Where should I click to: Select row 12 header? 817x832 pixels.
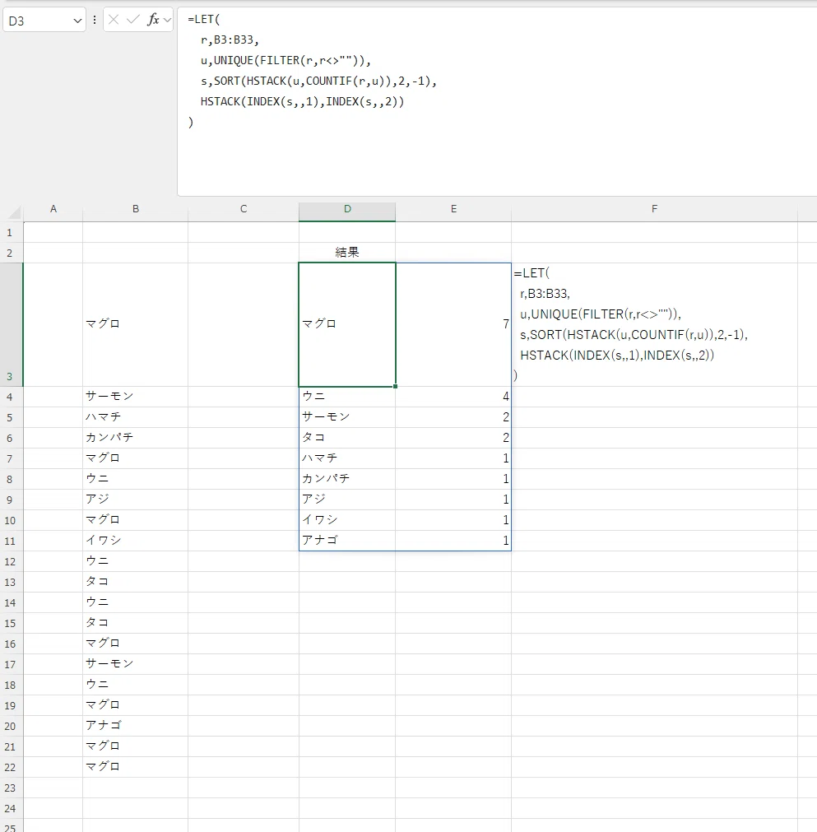tap(12, 561)
